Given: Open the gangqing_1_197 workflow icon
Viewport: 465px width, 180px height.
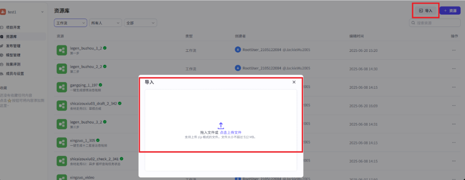Looking at the screenshot, I should [62, 87].
